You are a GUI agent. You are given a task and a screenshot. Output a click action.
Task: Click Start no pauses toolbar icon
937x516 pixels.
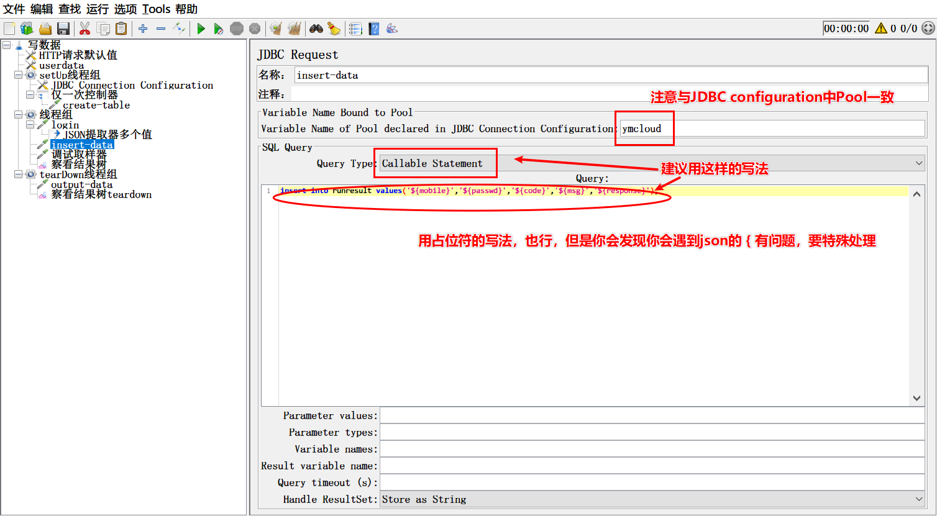(x=218, y=29)
